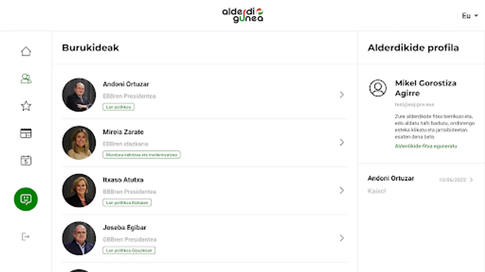Open the calendar sidebar icon
Screen dimensions: 485x272
(26, 160)
